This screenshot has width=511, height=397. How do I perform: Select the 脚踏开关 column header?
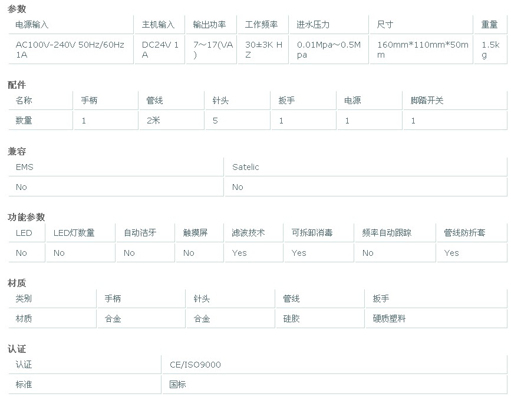(427, 101)
